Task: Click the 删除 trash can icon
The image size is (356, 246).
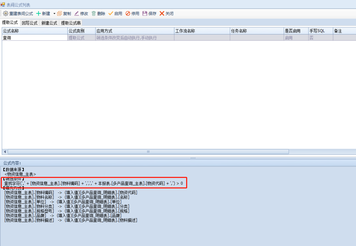Action: pos(94,13)
